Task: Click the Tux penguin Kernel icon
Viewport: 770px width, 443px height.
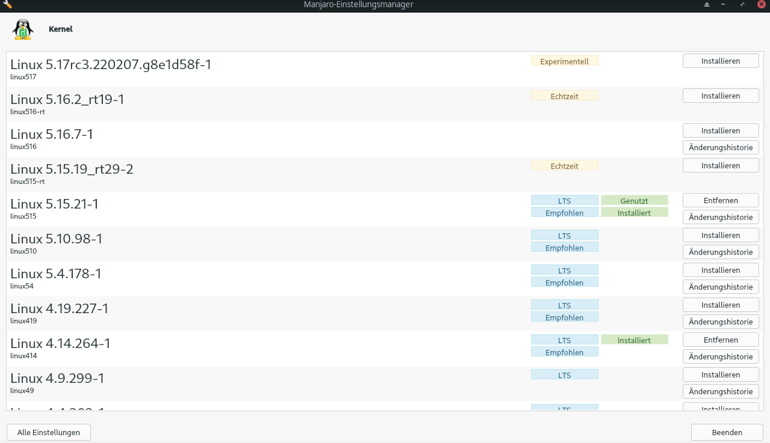Action: tap(22, 28)
